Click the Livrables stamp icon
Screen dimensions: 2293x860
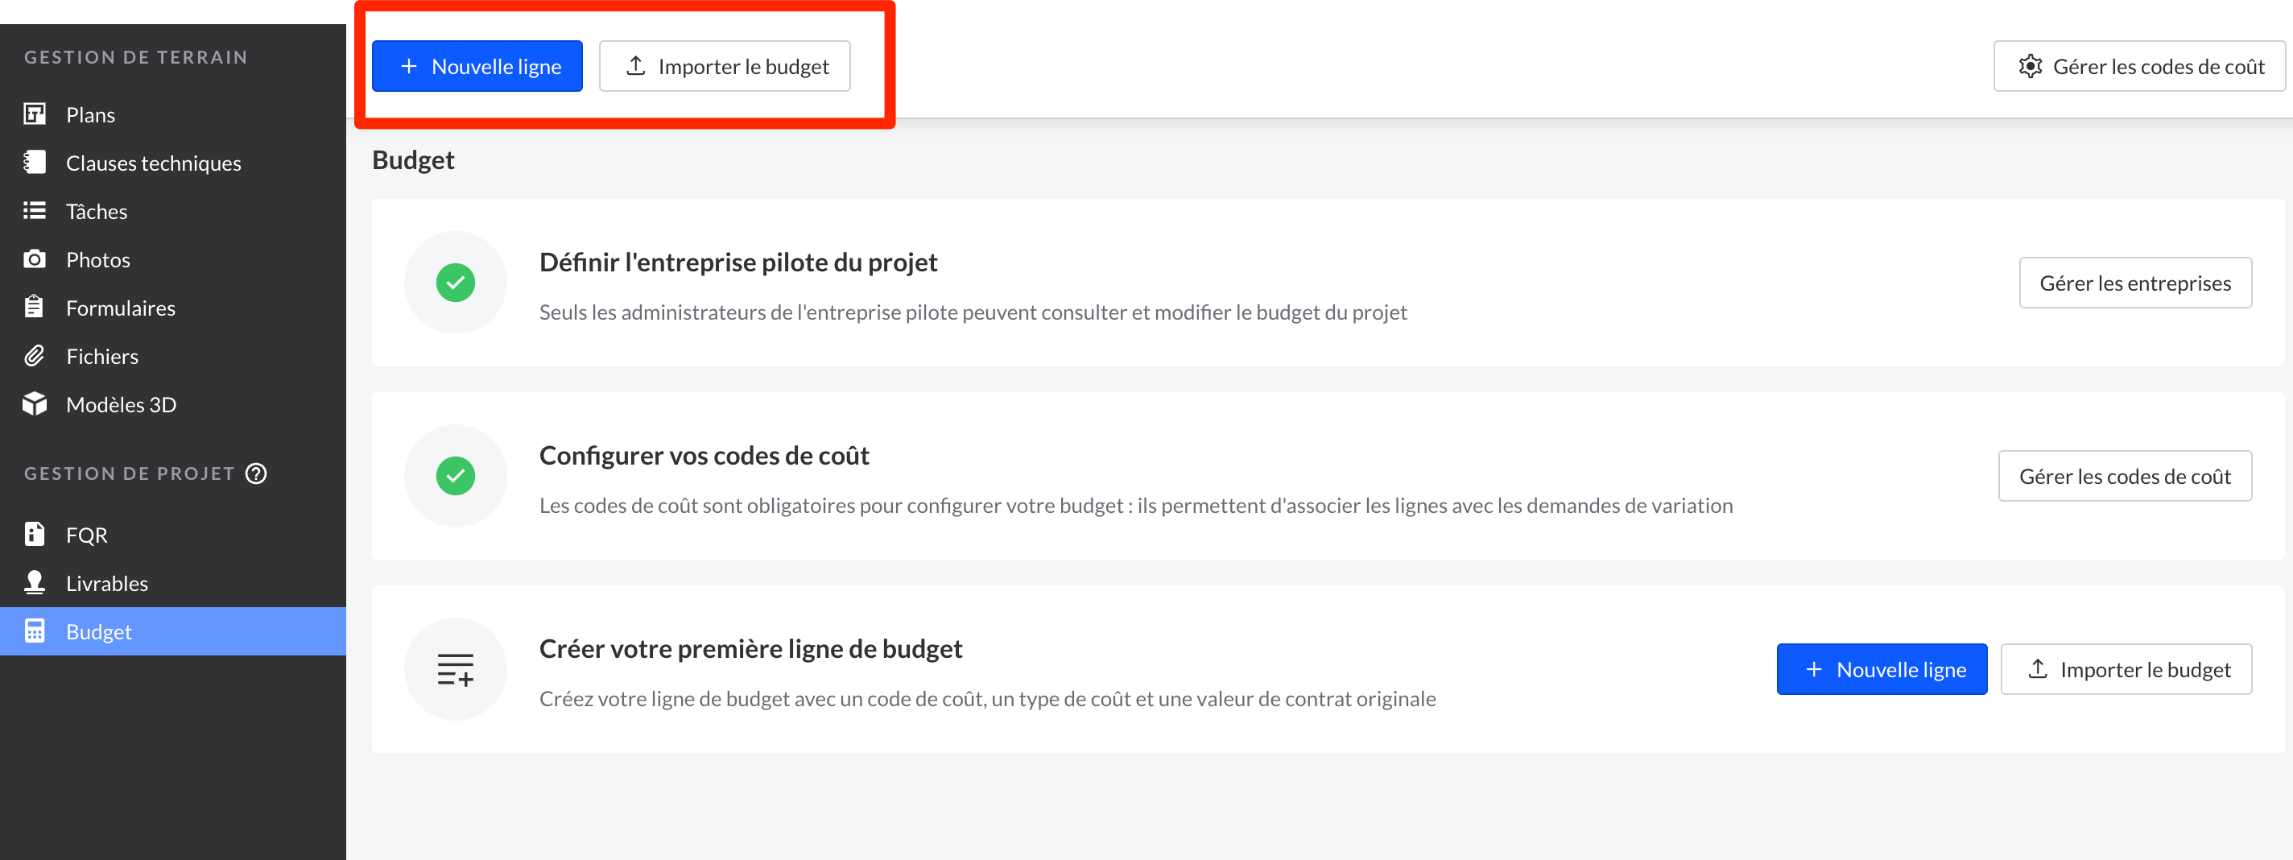click(35, 582)
